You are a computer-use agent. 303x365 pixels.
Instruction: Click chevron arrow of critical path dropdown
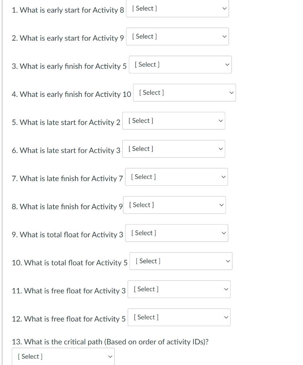[110, 356]
